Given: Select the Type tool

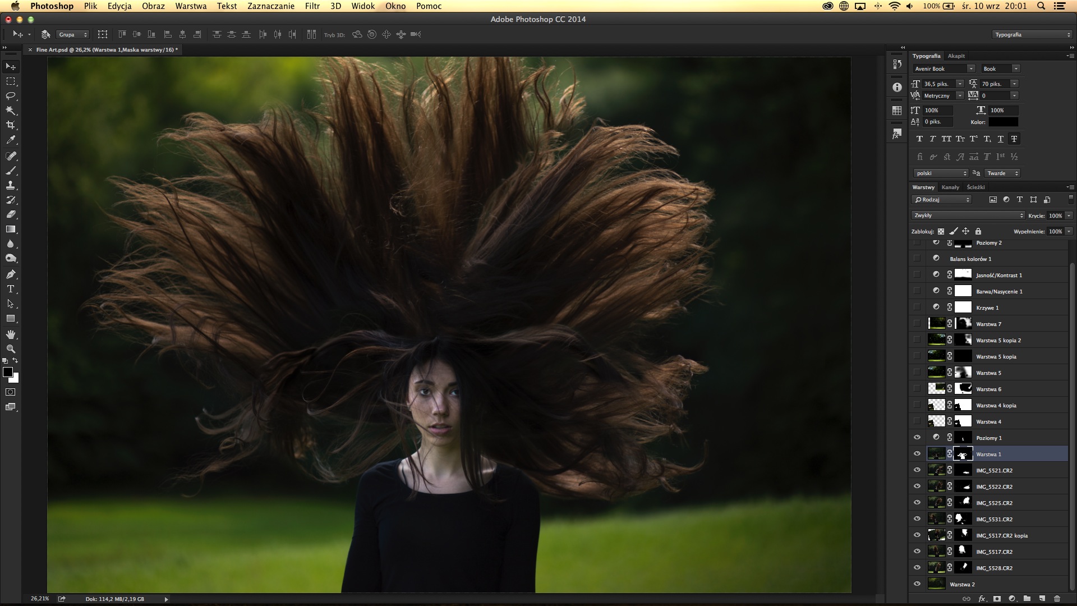Looking at the screenshot, I should 10,288.
